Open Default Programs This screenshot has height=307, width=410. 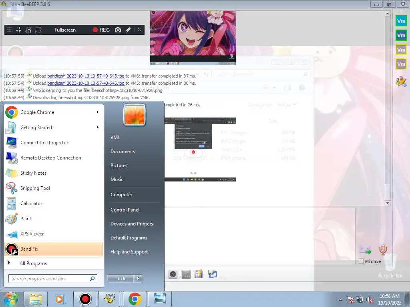[x=129, y=238]
